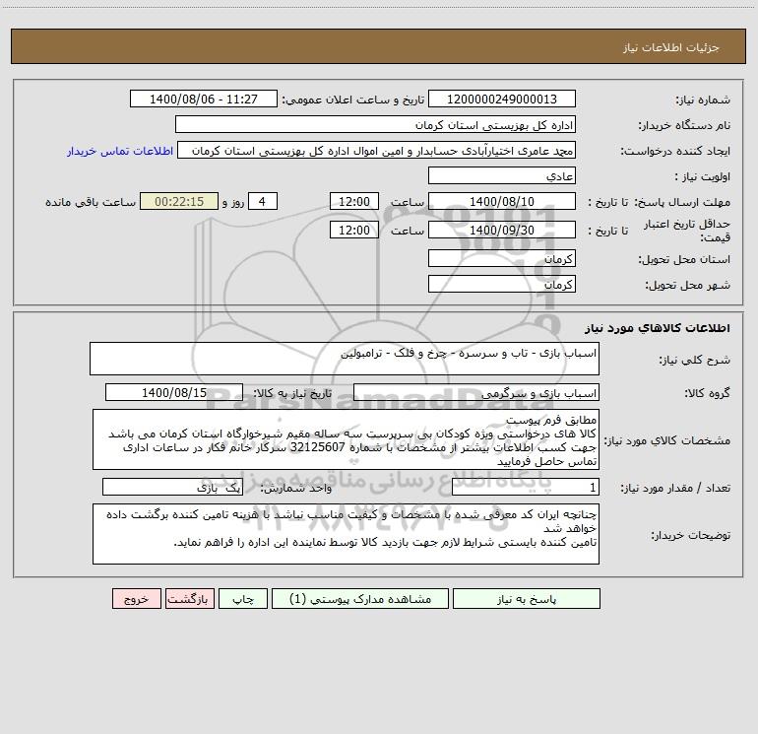Screen dimensions: 758x734
Task: Select the شماره نیاز field 1200000249000013
Action: (x=502, y=99)
